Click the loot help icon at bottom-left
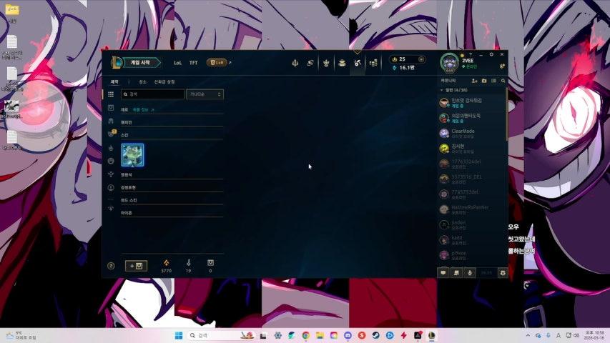Viewport: 610px width, 343px height. point(111,266)
